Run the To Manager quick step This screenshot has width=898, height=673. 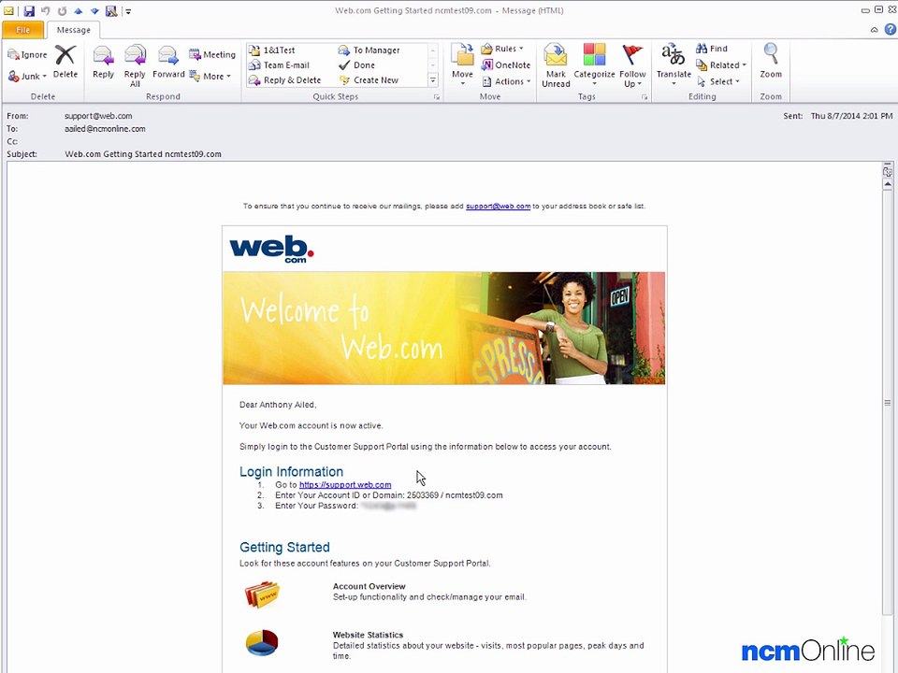click(369, 50)
